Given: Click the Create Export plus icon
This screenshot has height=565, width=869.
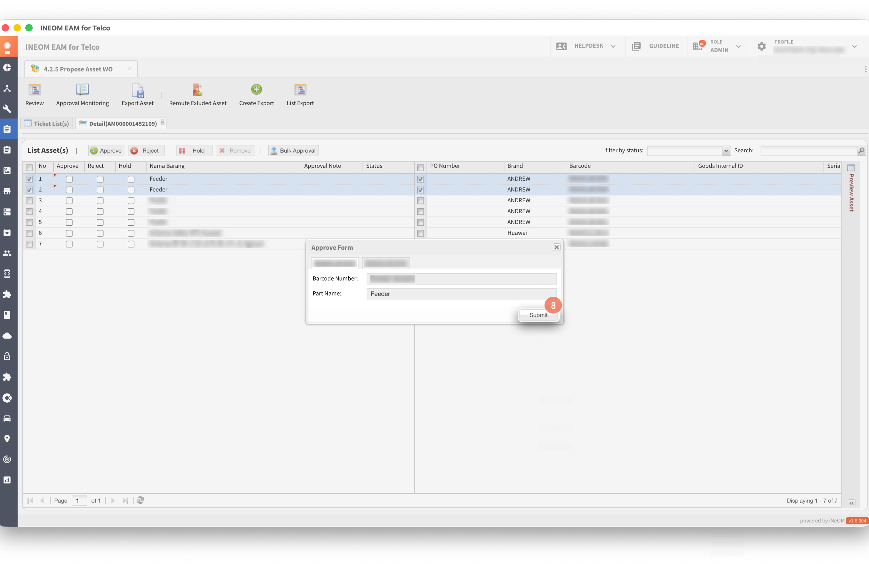Looking at the screenshot, I should click(x=256, y=89).
